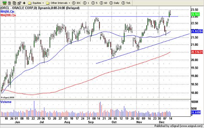Viewport: 204px width, 128px height.
Task: Click the blue 21.92284 MA value tag
Action: pos(197,31)
